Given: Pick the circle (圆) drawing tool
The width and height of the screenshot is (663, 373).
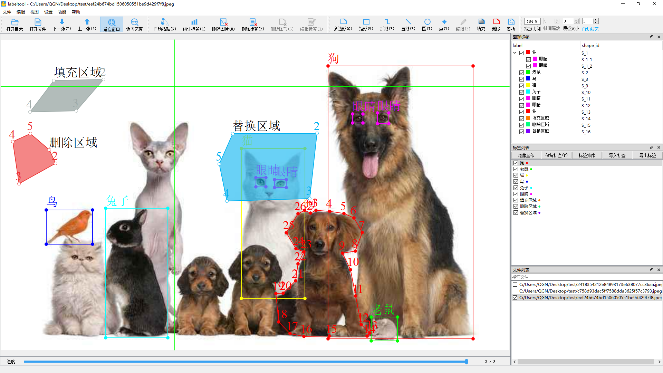Looking at the screenshot, I should (x=427, y=25).
